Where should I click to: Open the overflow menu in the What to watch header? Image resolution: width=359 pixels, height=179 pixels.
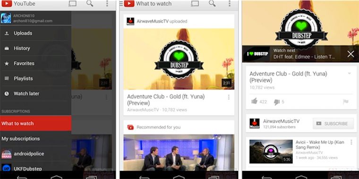click(x=229, y=3)
